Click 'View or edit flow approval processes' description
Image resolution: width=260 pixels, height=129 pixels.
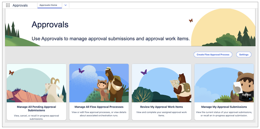pyautogui.click(x=99, y=114)
